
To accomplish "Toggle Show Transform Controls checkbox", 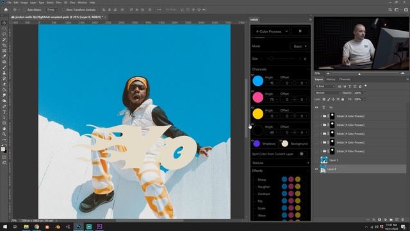I will (x=63, y=10).
